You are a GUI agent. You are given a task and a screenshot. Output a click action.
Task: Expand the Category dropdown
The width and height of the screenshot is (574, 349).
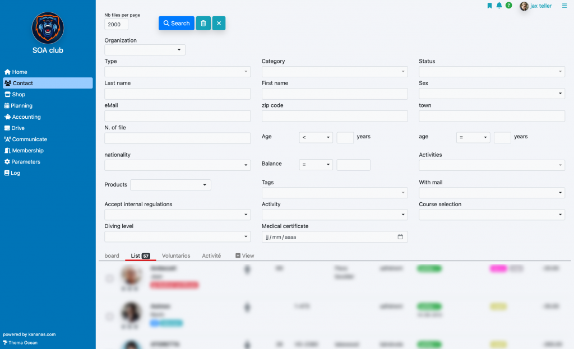click(335, 72)
